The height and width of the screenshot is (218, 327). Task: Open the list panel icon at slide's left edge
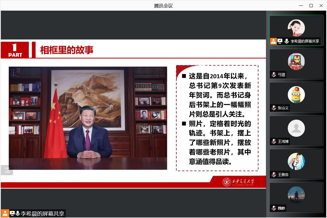pyautogui.click(x=7, y=170)
